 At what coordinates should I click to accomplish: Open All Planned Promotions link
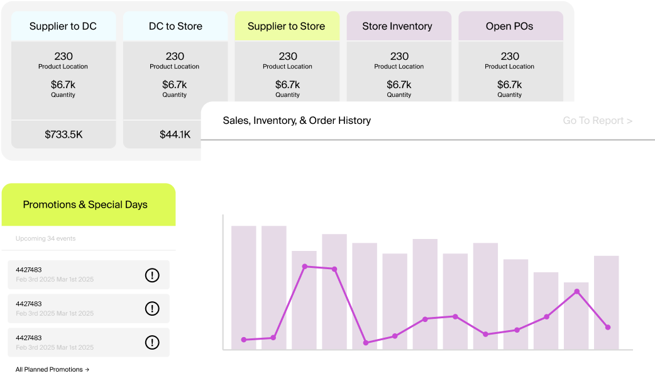pyautogui.click(x=52, y=370)
